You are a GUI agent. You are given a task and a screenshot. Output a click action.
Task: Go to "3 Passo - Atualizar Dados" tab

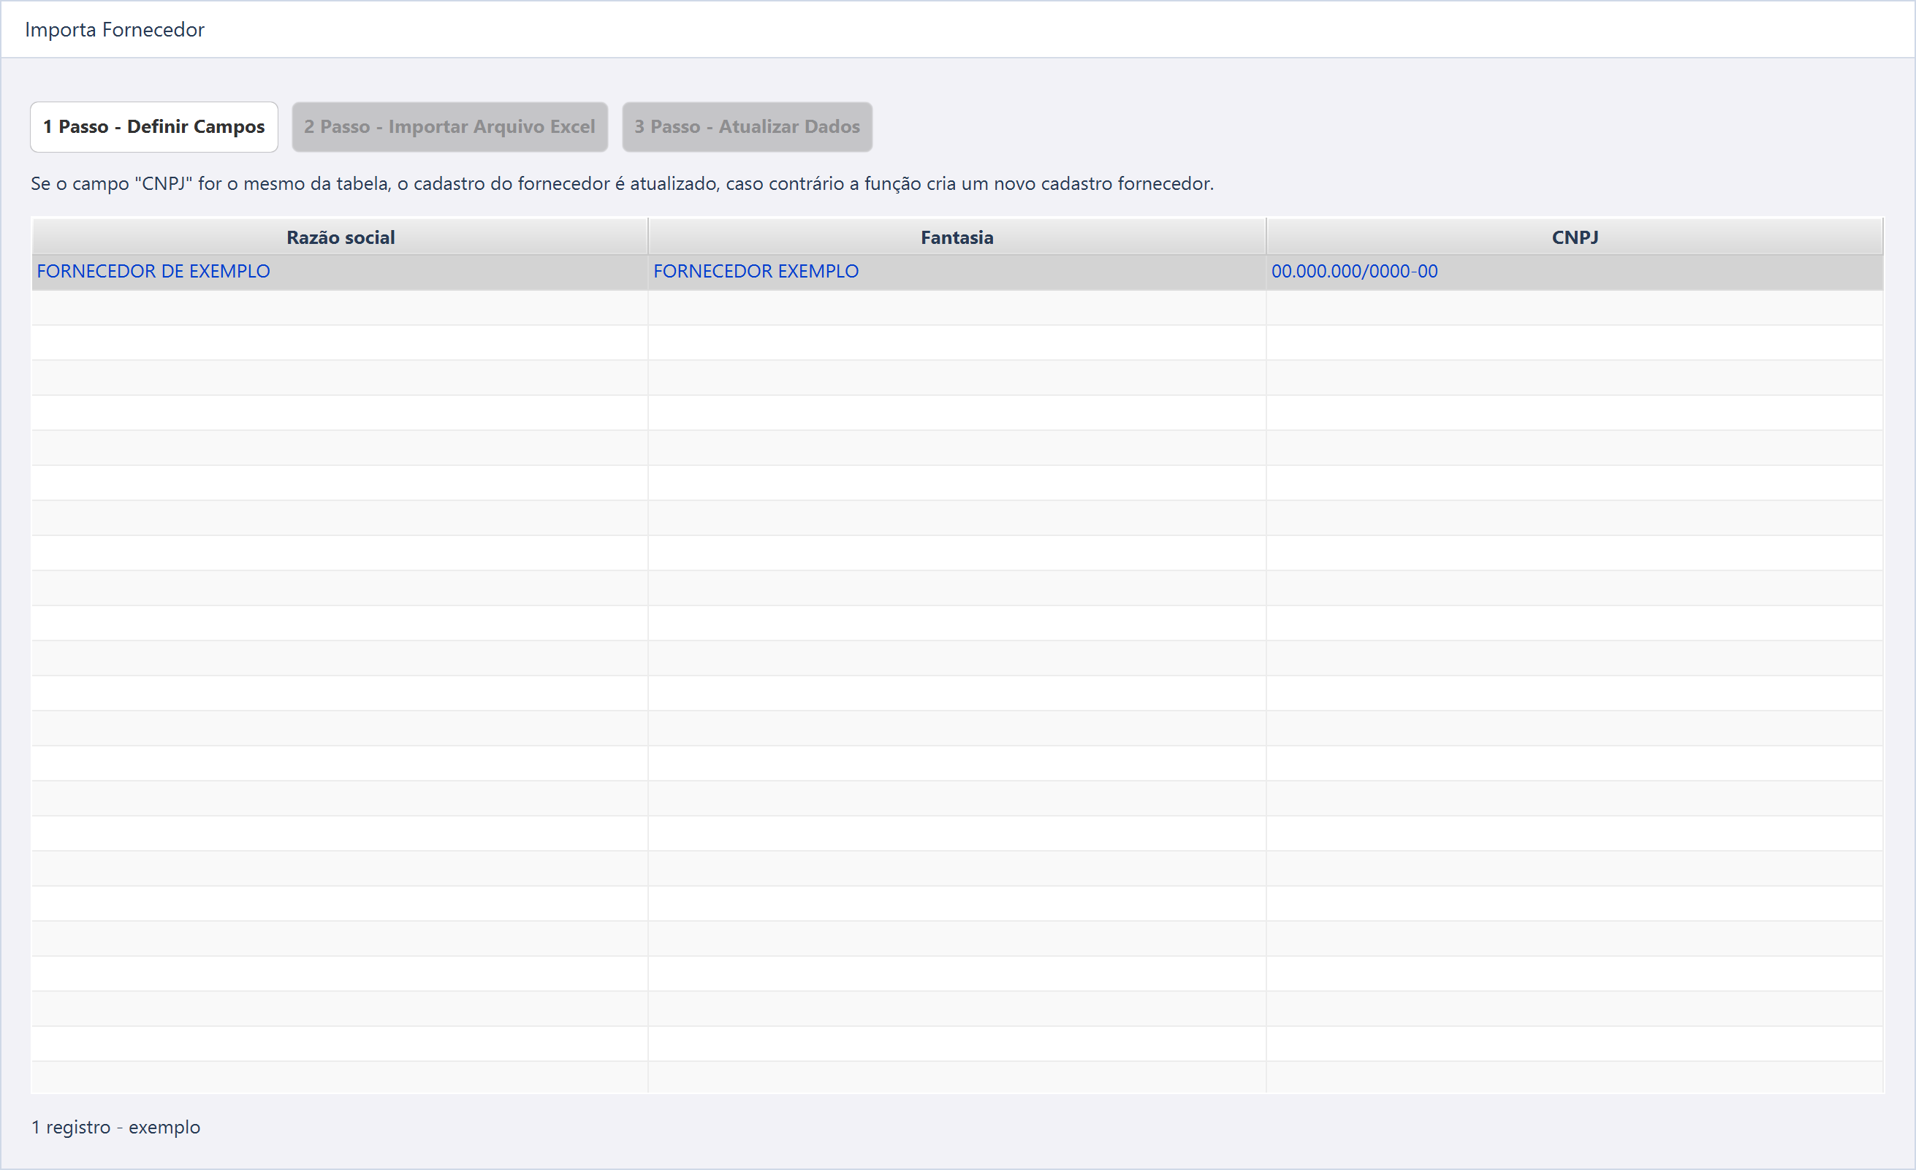tap(747, 127)
